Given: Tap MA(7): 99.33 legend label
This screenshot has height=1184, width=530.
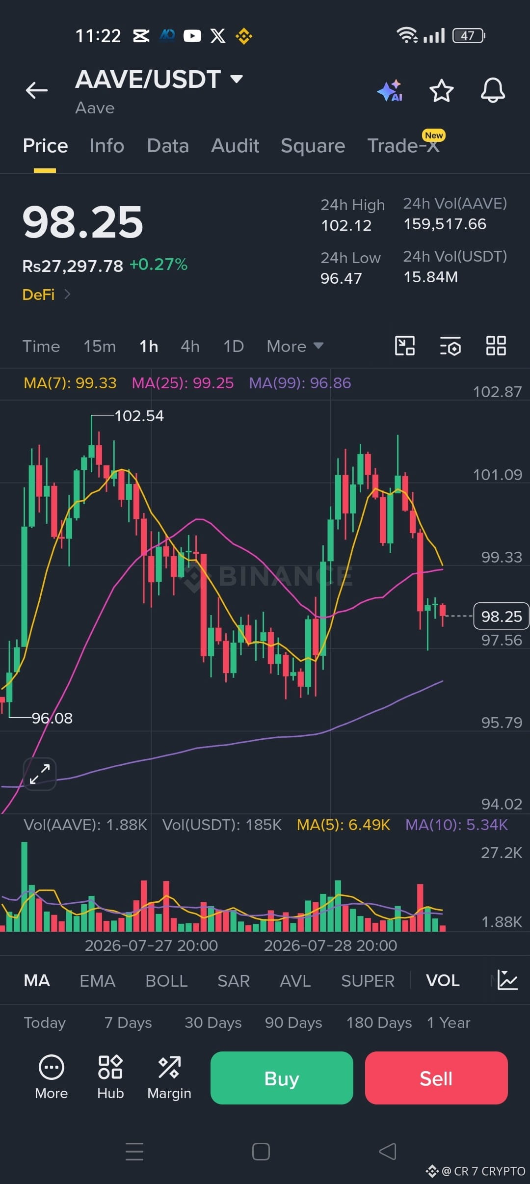Looking at the screenshot, I should click(x=70, y=383).
